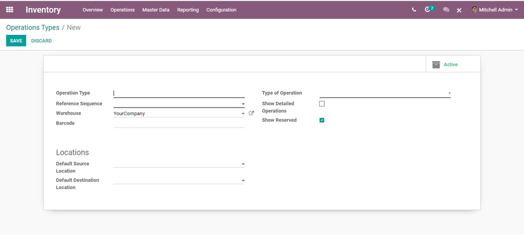Enable Show Detailed Operations checkbox
Screen dimensions: 524x235
tap(322, 104)
